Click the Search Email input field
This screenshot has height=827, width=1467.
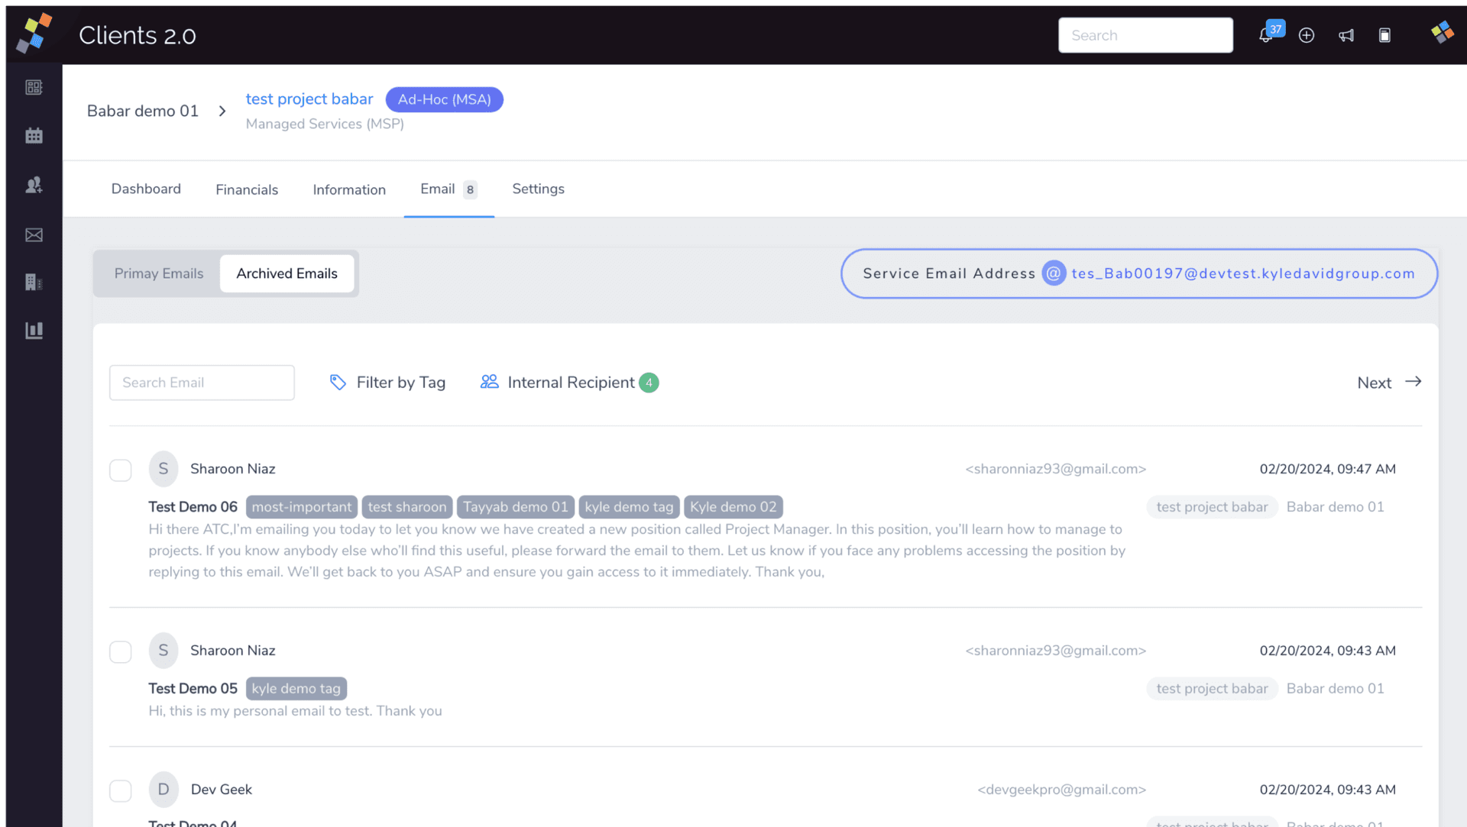coord(202,383)
